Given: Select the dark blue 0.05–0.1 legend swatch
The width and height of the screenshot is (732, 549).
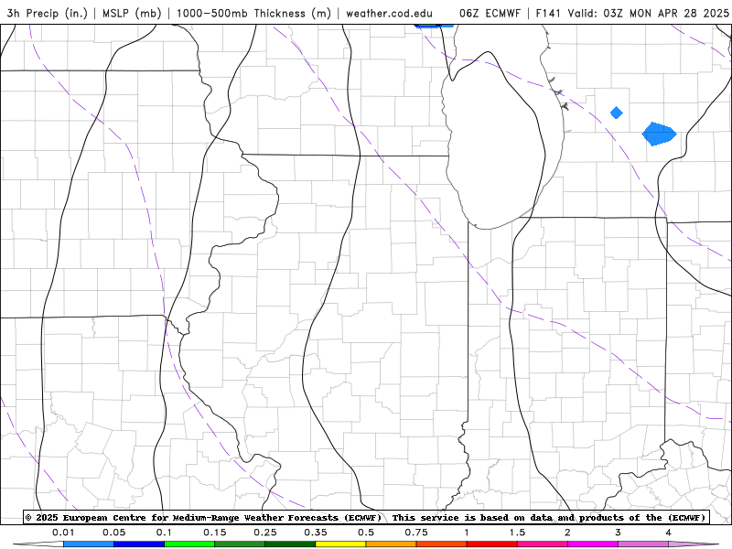Looking at the screenshot, I should coord(139,544).
